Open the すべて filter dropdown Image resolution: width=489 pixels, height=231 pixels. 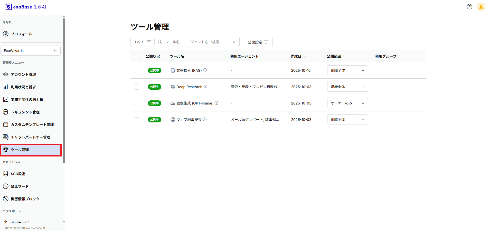click(143, 42)
